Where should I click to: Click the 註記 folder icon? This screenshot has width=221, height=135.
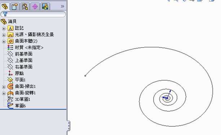click(10, 28)
